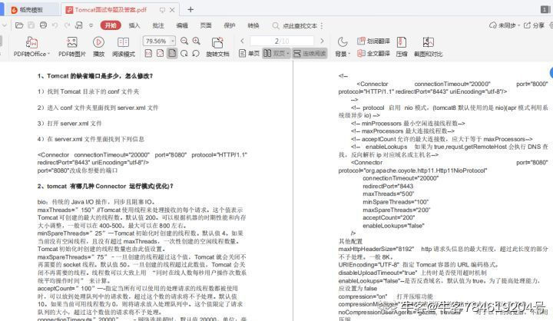Click the heading "2、tomcat 有哪几种 Connector 运行模式"
The width and height of the screenshot is (553, 321).
[x=105, y=187]
